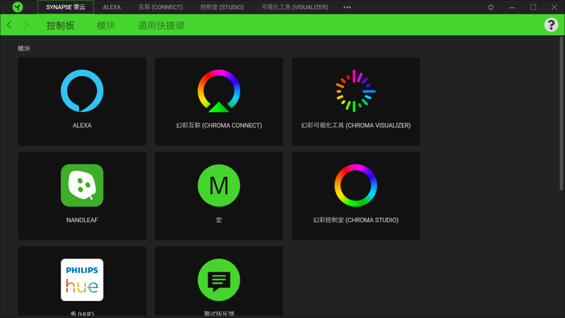Image resolution: width=565 pixels, height=318 pixels.
Task: Select the 模块 sub-tab
Action: [x=106, y=25]
